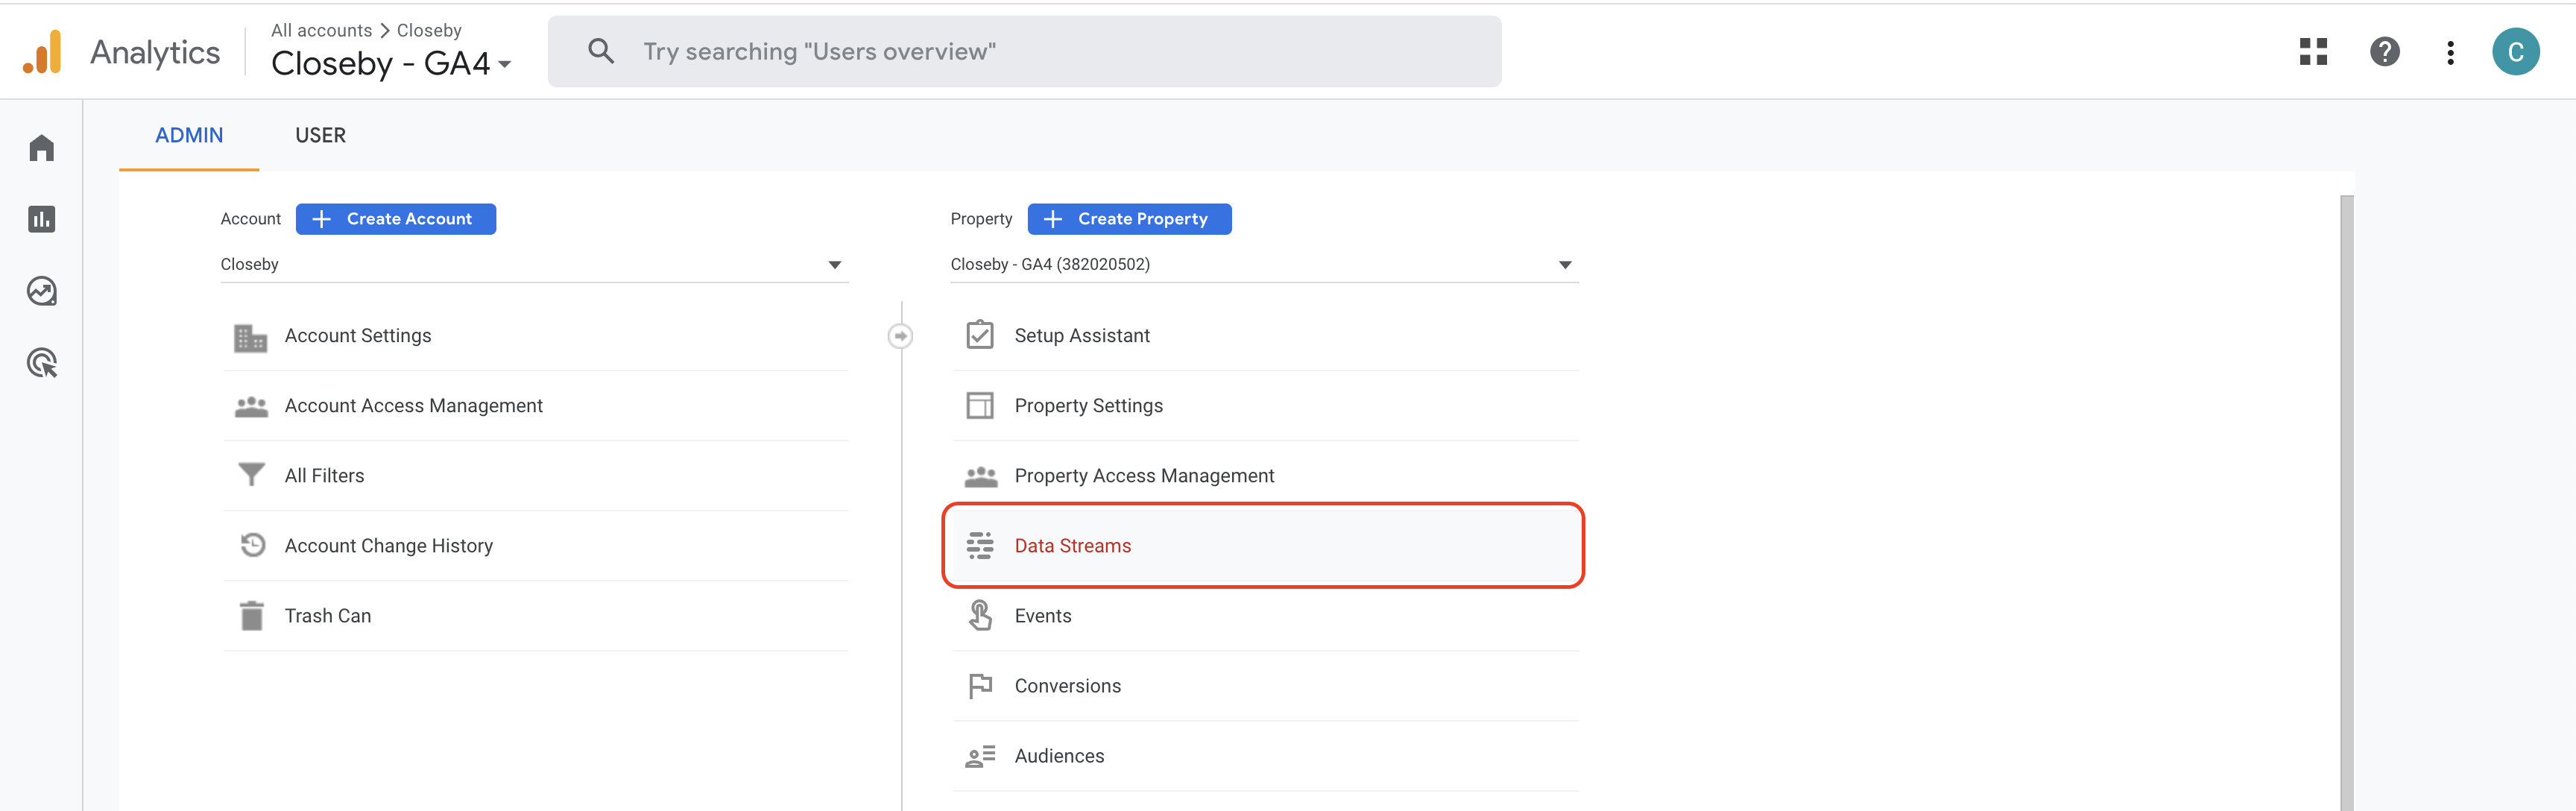Click the Property Settings layout icon
Viewport: 2576px width, 811px height.
pos(980,406)
